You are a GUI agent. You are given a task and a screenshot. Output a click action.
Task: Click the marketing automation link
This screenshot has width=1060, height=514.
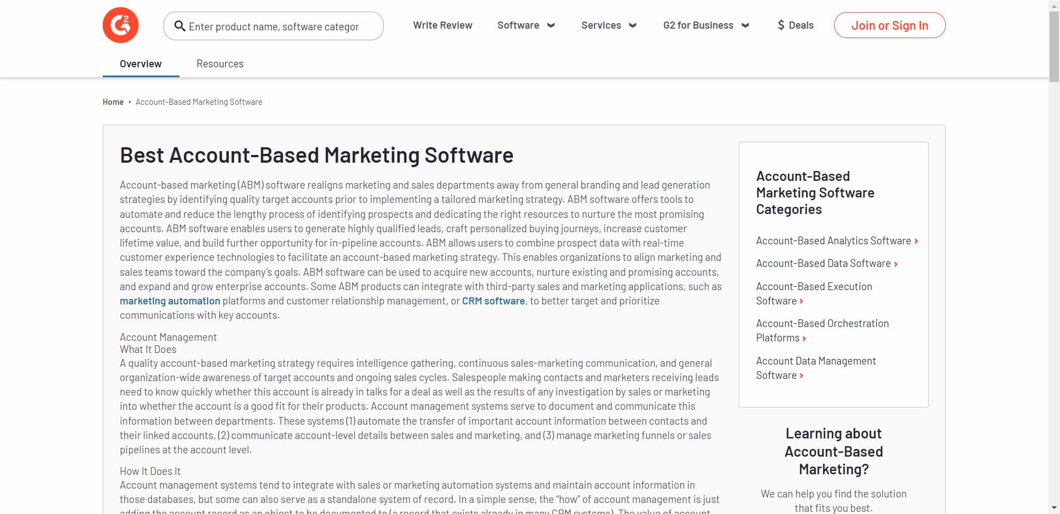pos(169,301)
